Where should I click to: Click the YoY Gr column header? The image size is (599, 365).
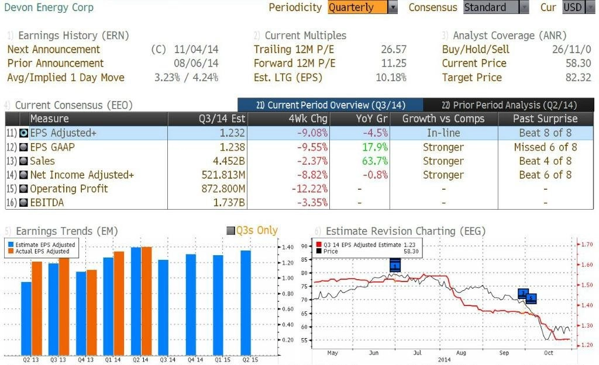360,119
